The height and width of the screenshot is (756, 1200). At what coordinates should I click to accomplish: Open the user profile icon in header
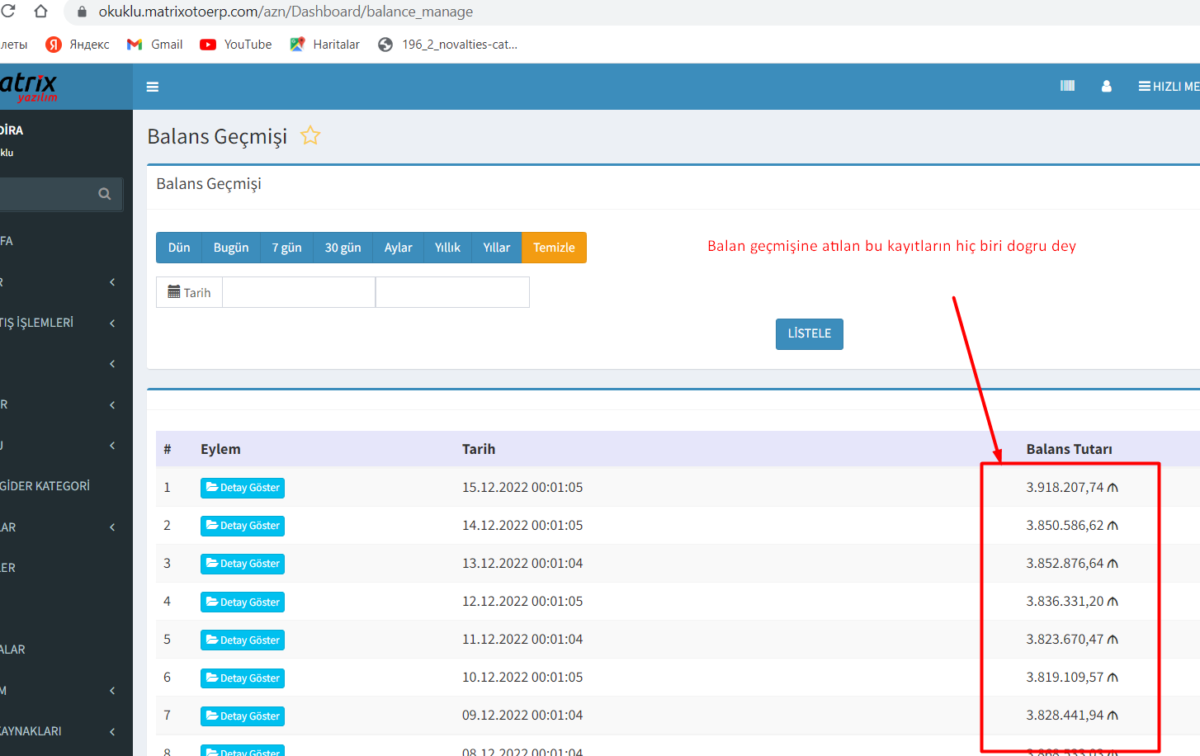pos(1106,86)
